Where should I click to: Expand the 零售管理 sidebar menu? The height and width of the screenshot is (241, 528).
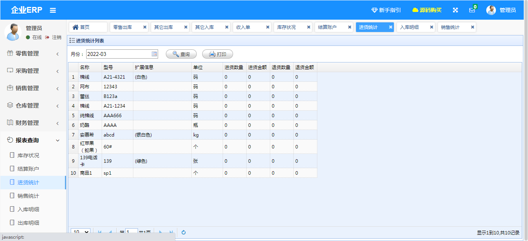(x=33, y=54)
